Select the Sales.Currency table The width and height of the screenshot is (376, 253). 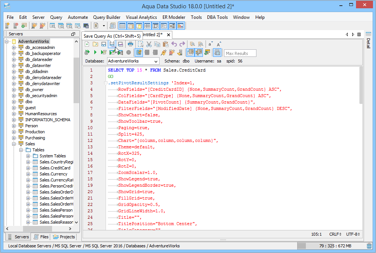(x=53, y=174)
